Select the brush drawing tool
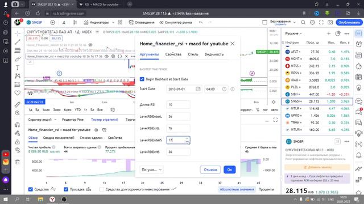The width and height of the screenshot is (364, 204). [x=18, y=59]
